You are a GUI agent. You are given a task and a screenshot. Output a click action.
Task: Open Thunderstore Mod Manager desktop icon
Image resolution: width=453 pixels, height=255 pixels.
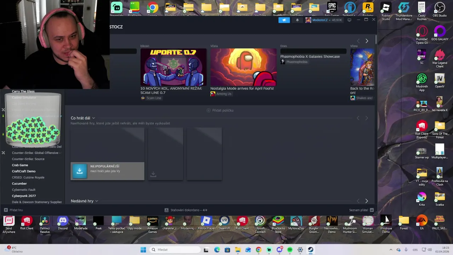404,11
